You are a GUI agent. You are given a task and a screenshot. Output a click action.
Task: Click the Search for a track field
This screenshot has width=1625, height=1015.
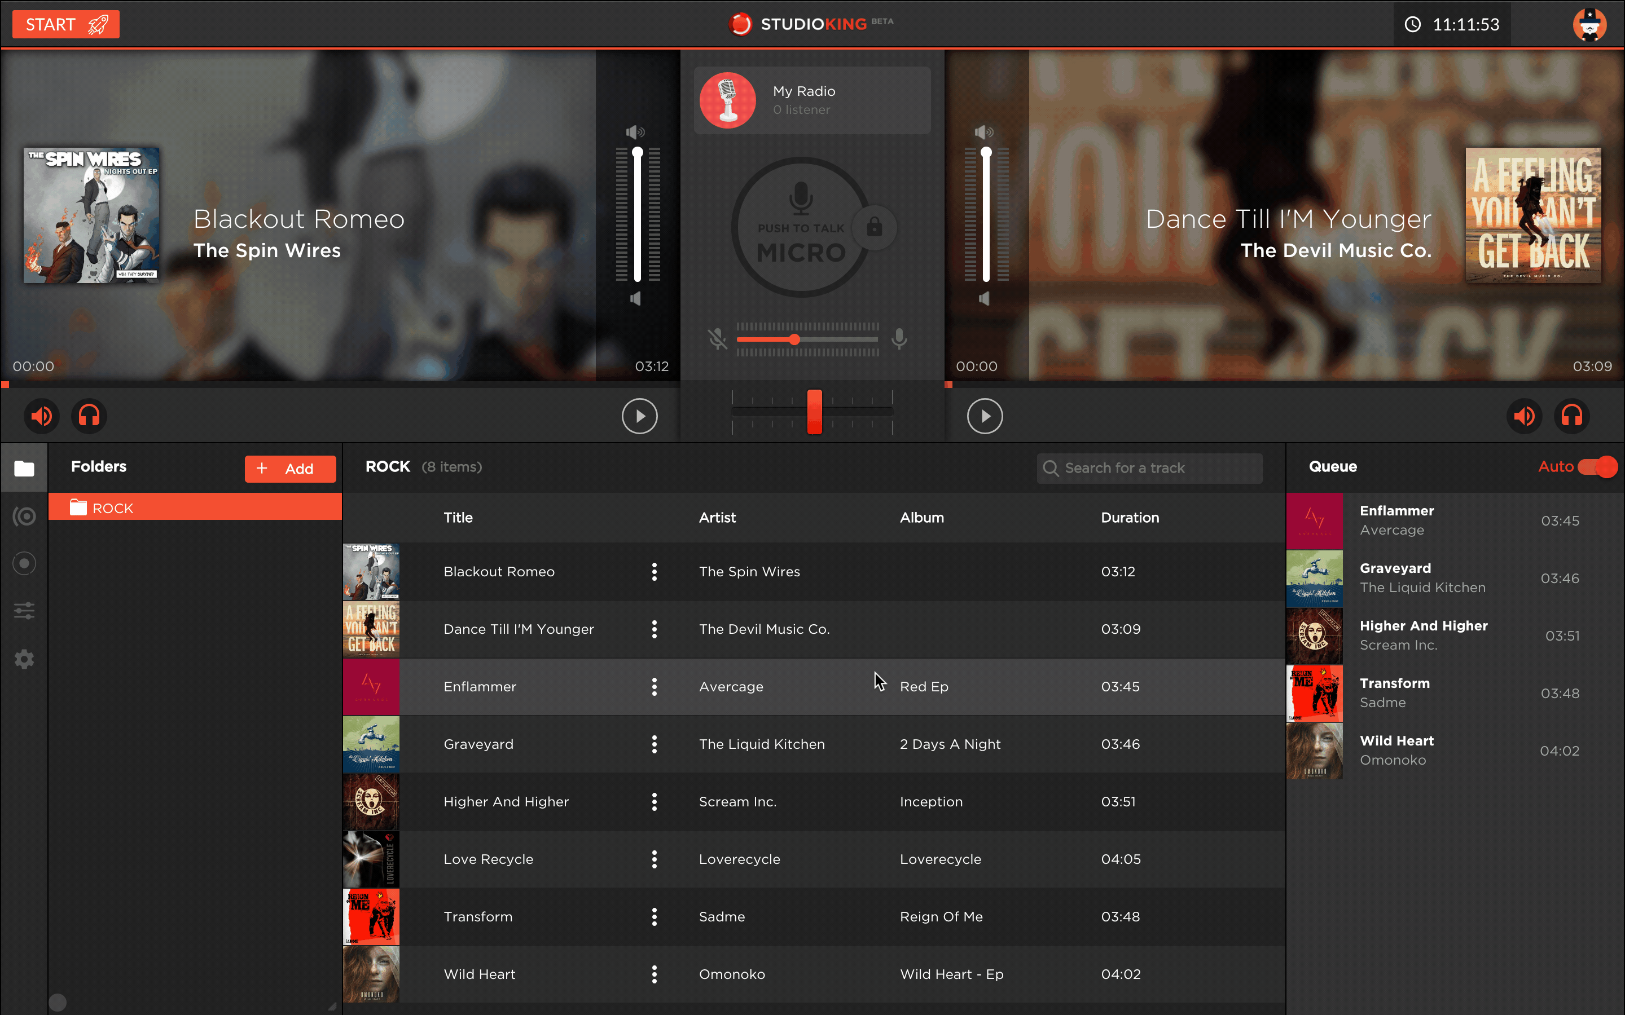tap(1149, 467)
